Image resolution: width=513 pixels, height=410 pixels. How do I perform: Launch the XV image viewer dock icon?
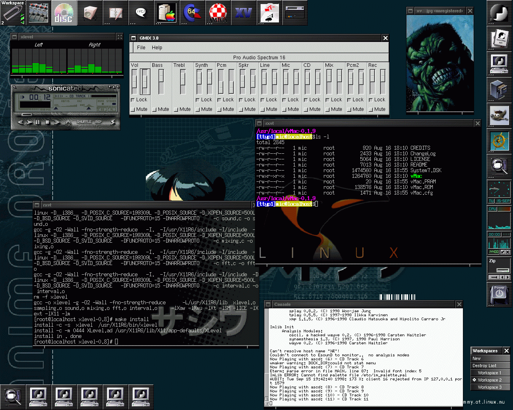[244, 13]
